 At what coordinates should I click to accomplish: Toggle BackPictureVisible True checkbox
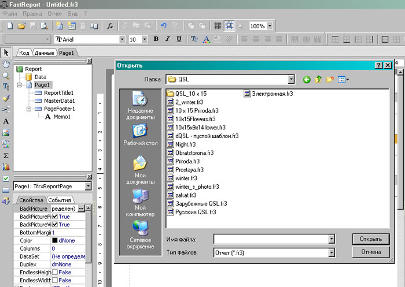[x=55, y=224]
